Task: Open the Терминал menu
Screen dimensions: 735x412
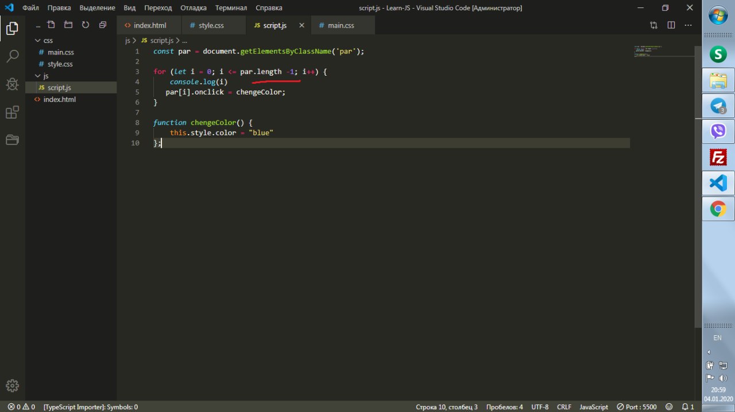Action: point(231,8)
